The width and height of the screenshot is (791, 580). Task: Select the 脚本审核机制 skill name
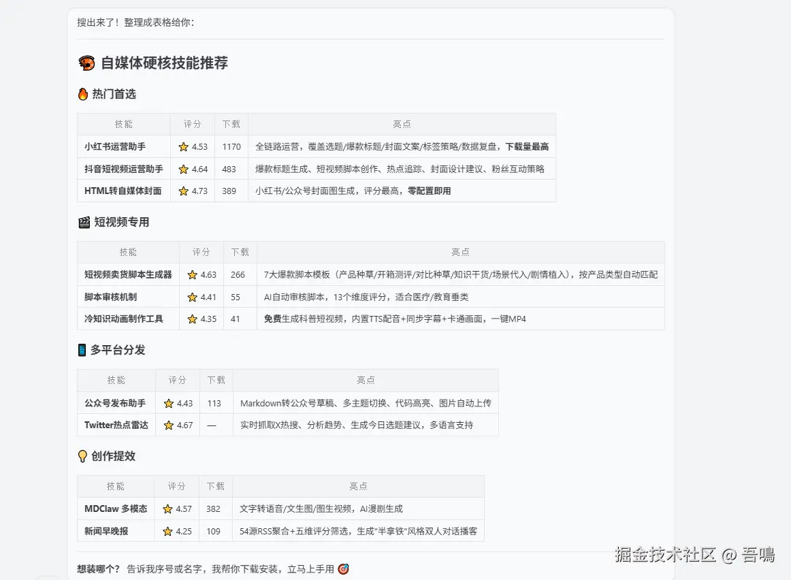click(110, 297)
